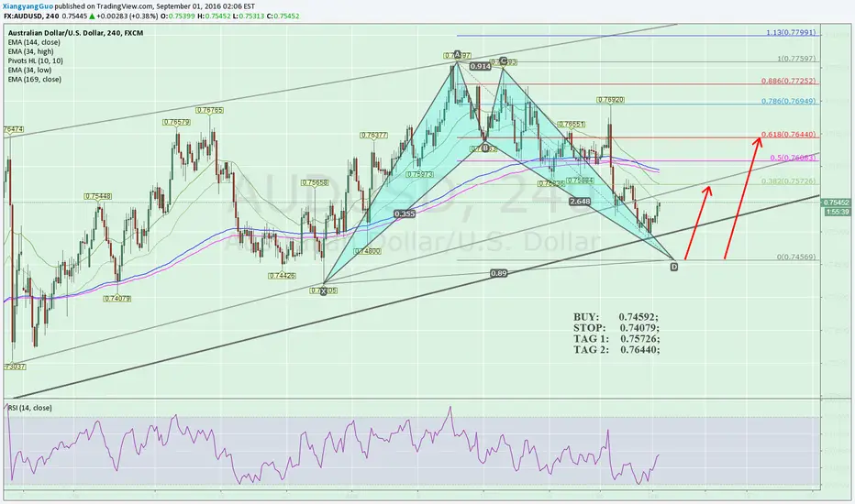Viewport: 855px width, 504px height.
Task: Open the XiangyangGuo author profile link
Action: (29, 6)
